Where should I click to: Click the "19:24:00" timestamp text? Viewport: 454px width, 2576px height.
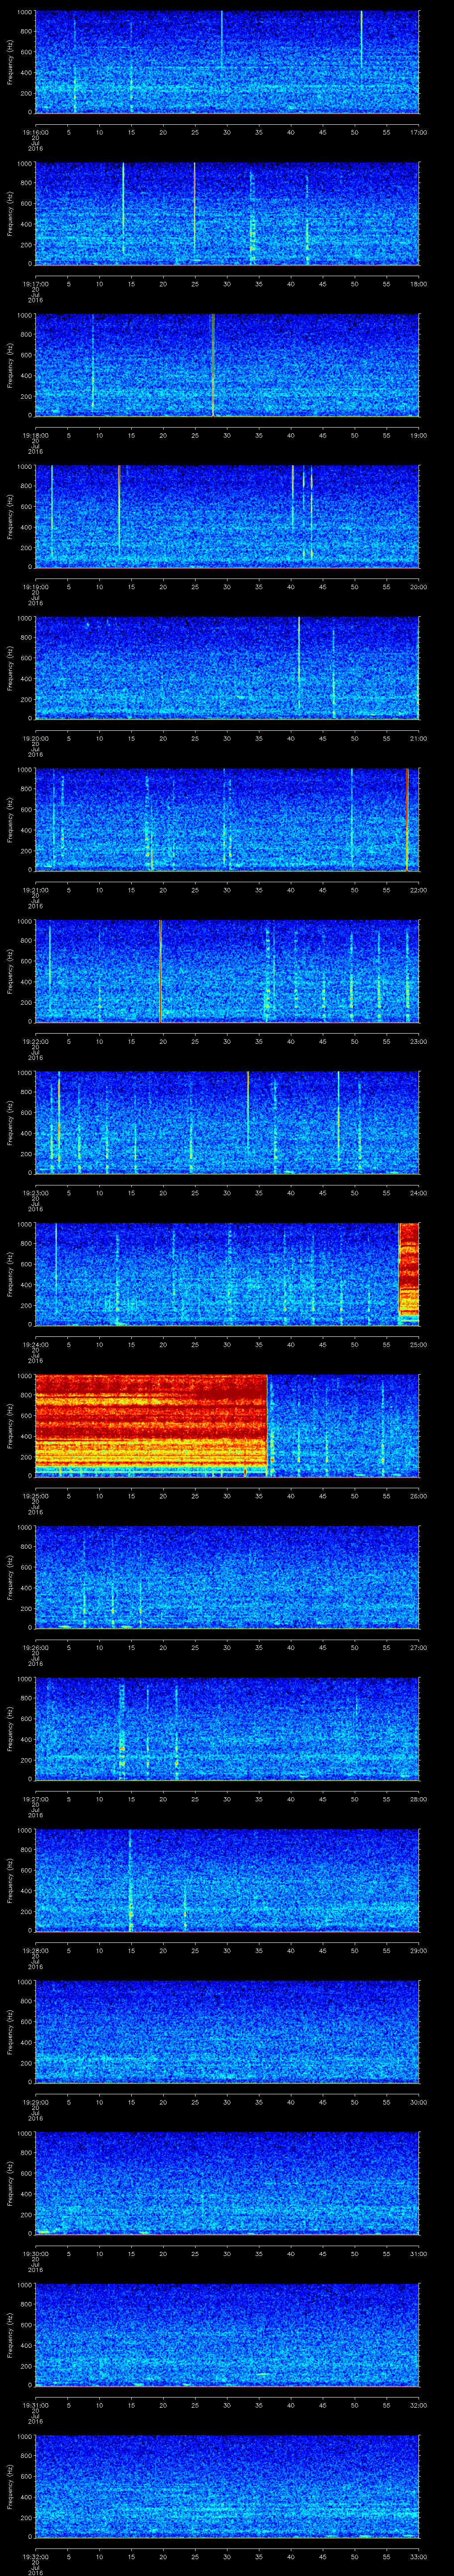pyautogui.click(x=35, y=1344)
